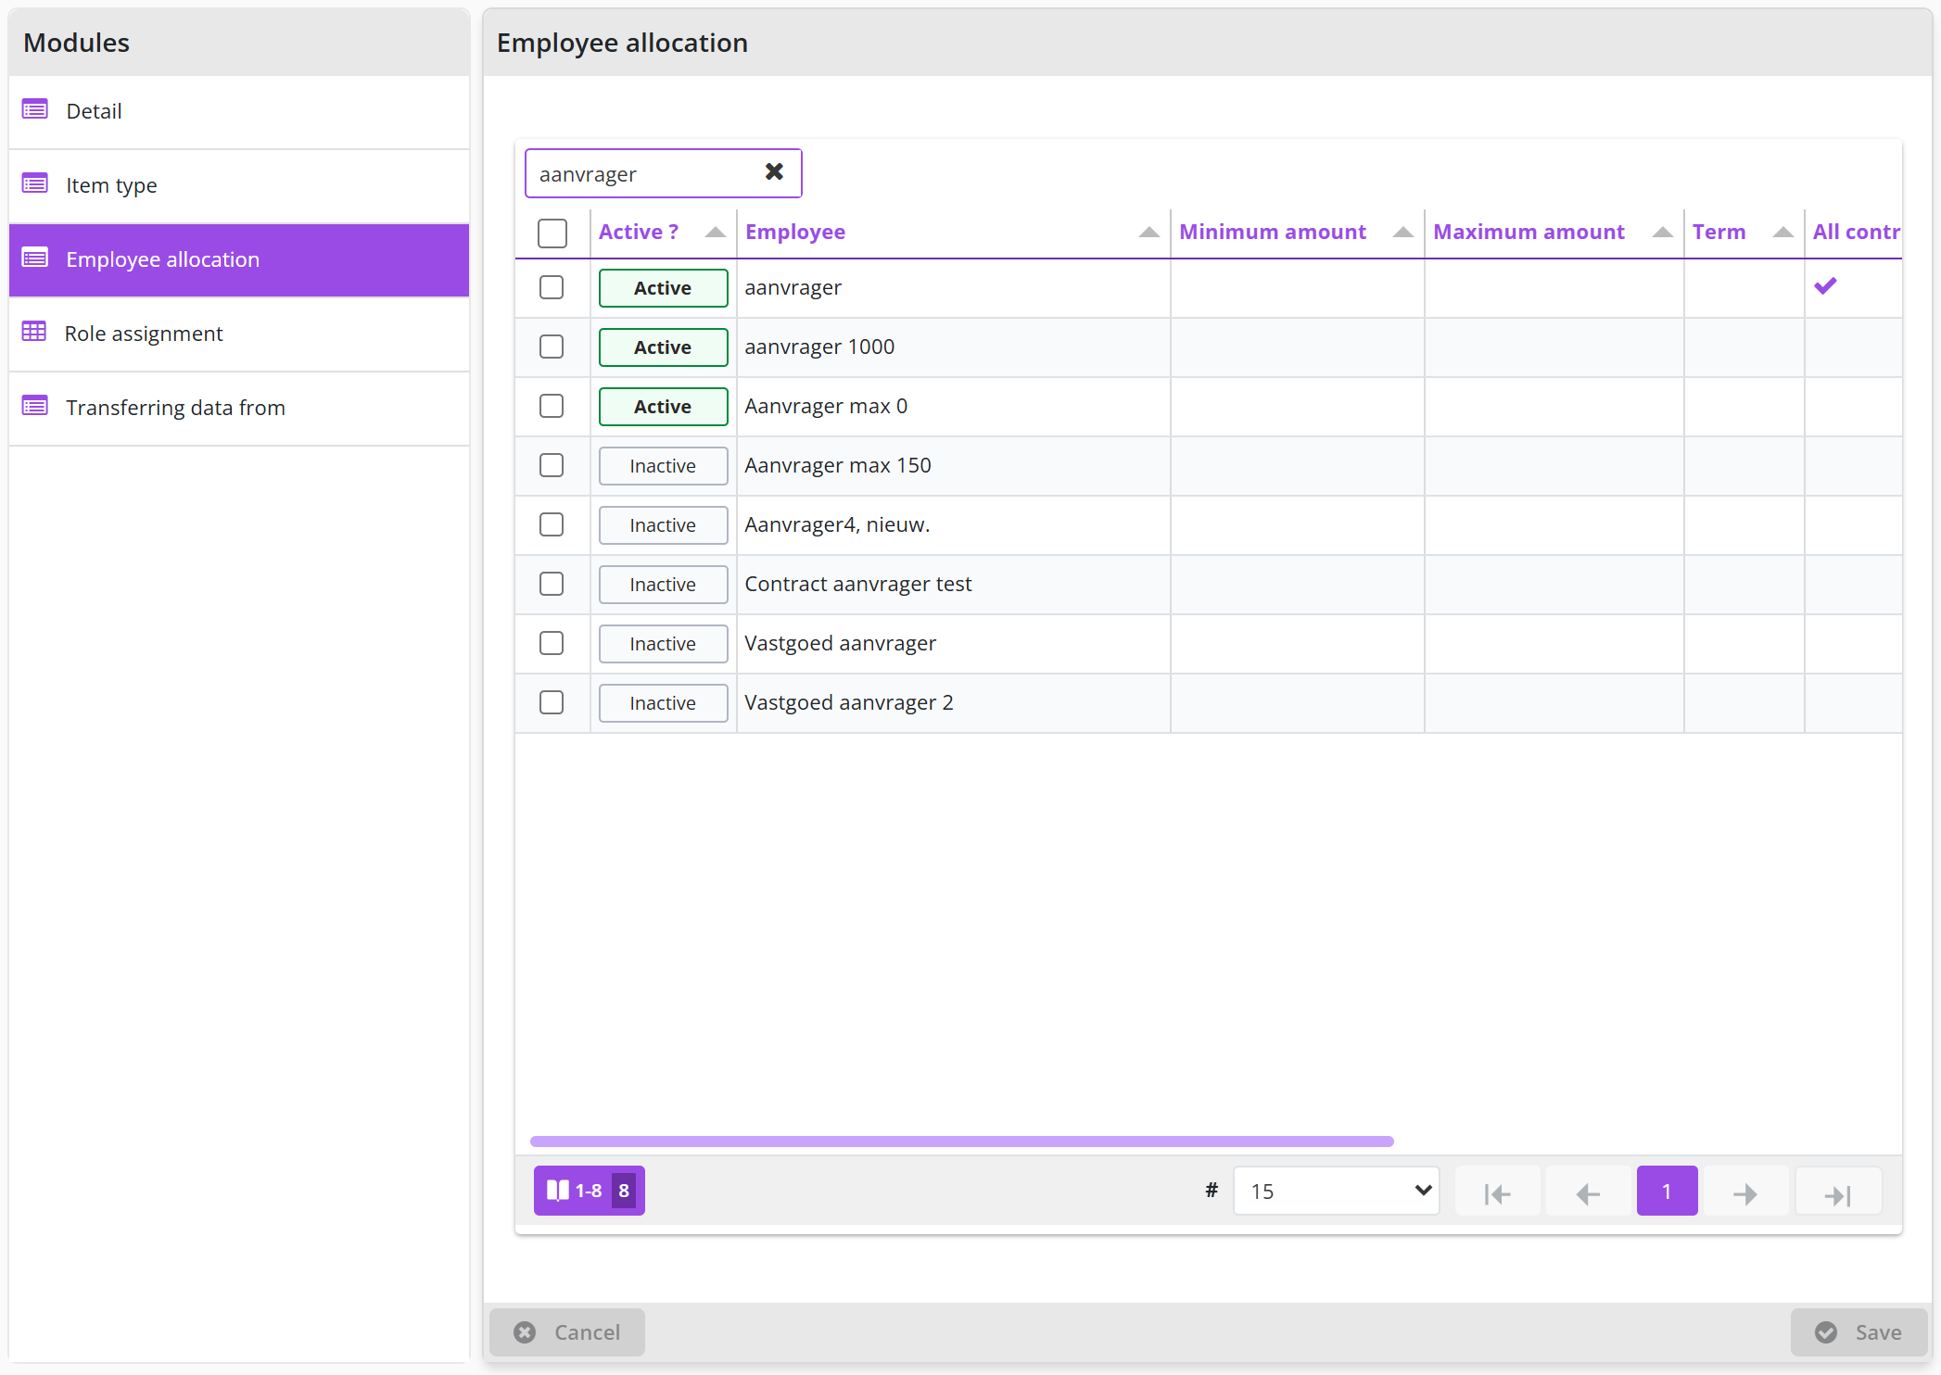Click the Save button

(x=1859, y=1332)
